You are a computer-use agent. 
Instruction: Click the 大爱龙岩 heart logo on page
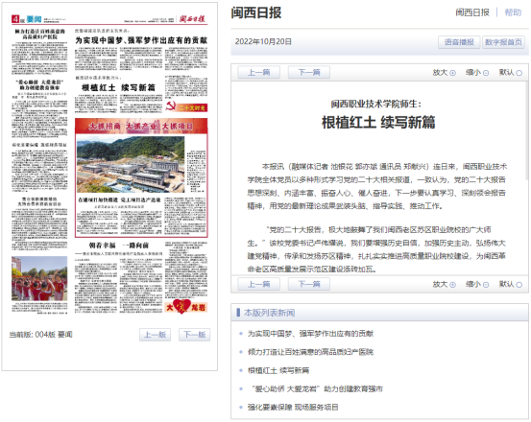186,306
